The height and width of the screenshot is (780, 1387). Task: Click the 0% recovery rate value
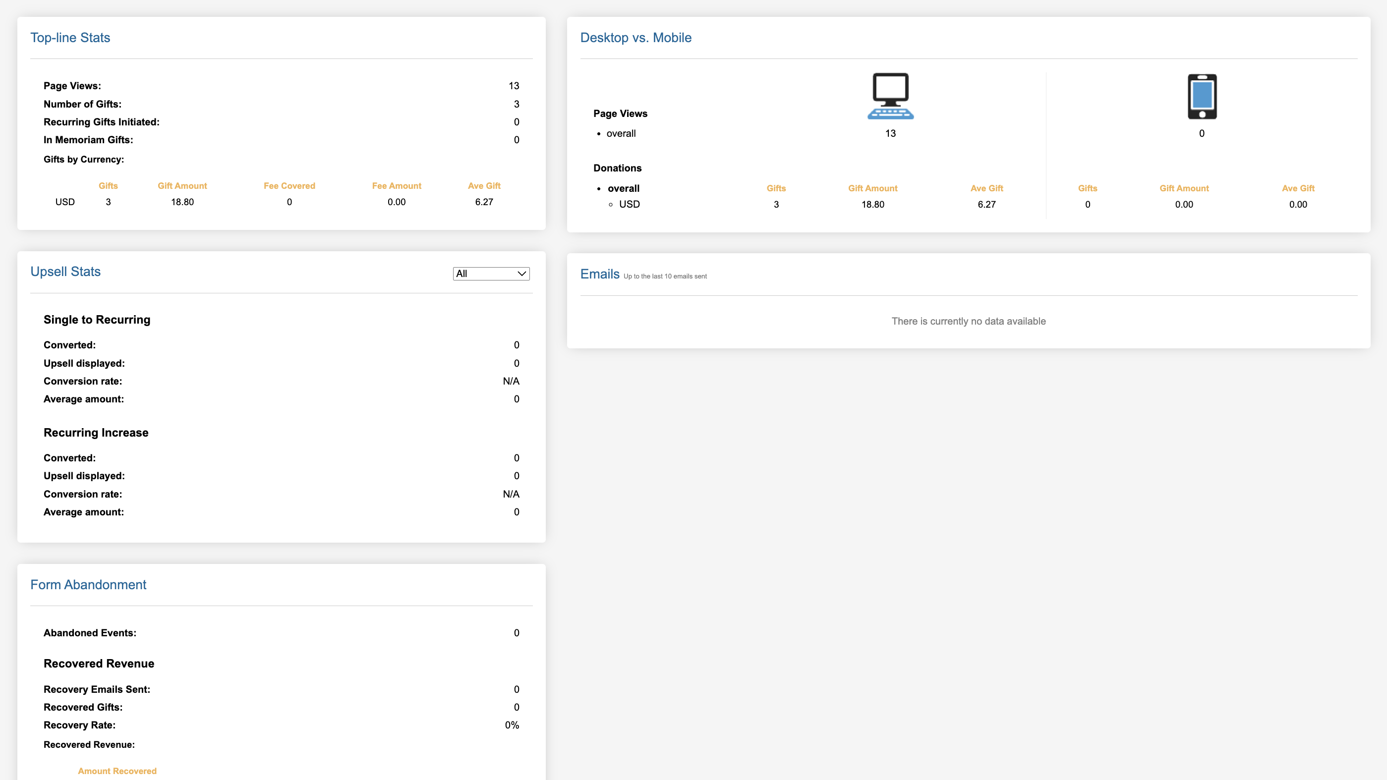[x=512, y=724]
